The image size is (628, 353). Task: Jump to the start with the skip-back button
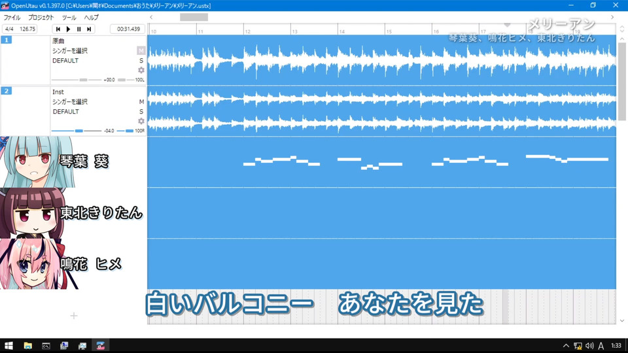[x=58, y=29]
